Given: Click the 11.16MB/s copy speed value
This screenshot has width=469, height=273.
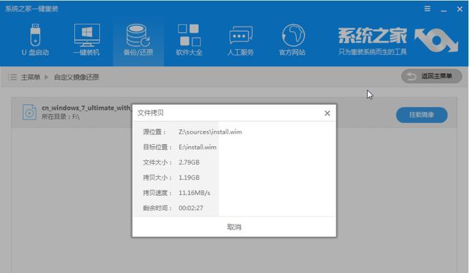Looking at the screenshot, I should [x=194, y=193].
